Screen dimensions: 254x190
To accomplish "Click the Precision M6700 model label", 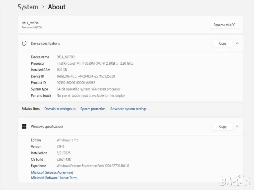I will [x=31, y=28].
